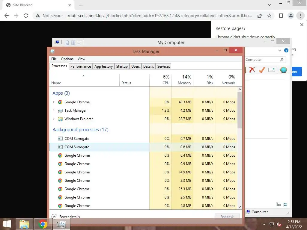Bookmark this page with the star icon
The width and height of the screenshot is (307, 230).
coord(269,16)
